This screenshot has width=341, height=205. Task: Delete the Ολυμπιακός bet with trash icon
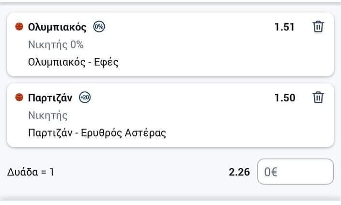pyautogui.click(x=318, y=27)
